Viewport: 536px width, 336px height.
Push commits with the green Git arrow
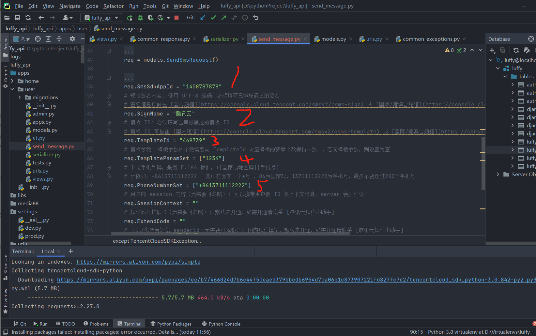pos(224,18)
